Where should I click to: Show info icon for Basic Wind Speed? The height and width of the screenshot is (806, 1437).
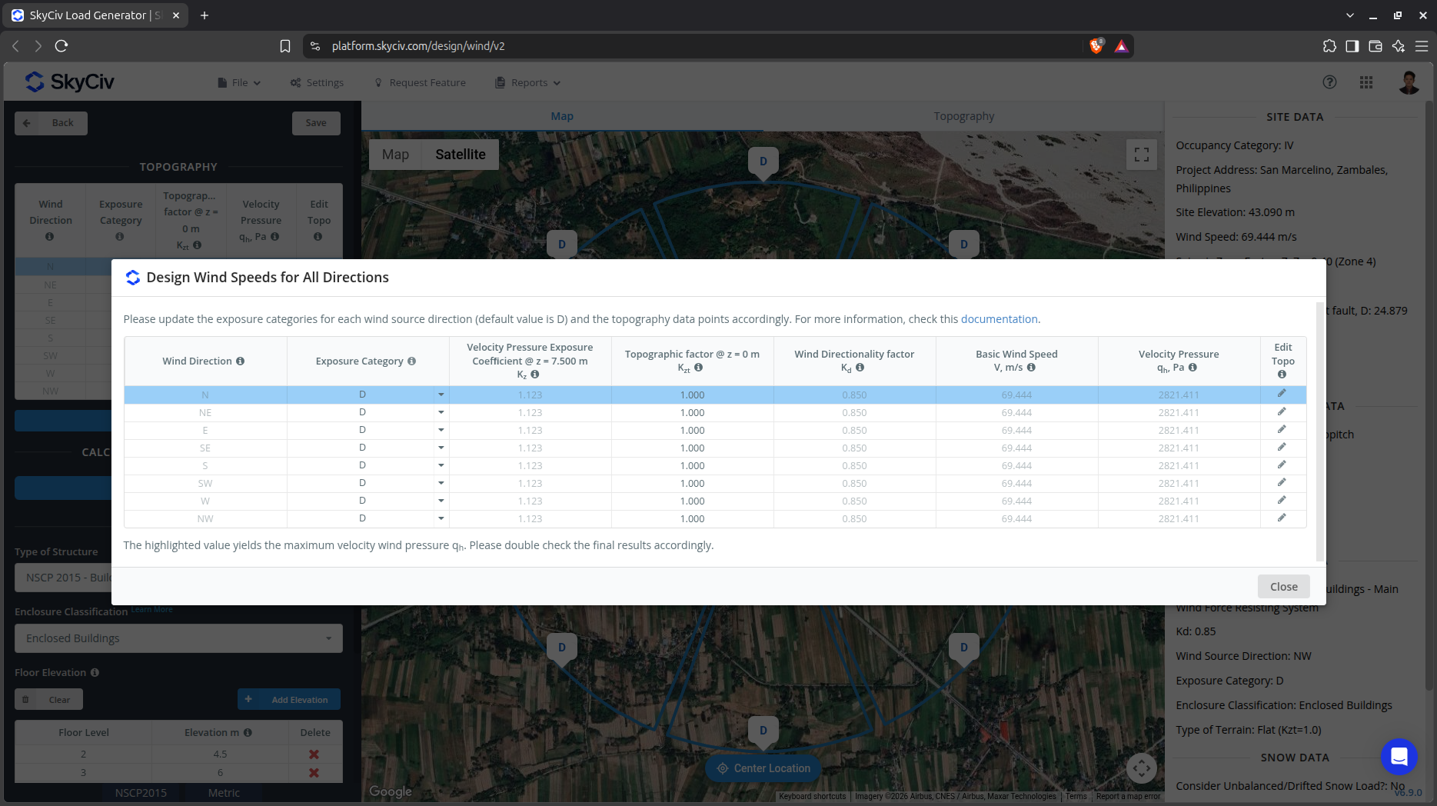pos(1031,368)
